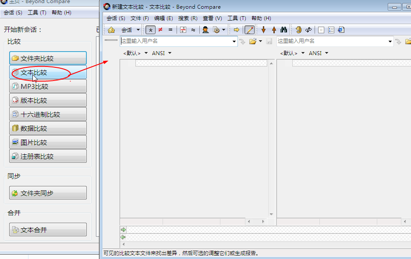Click the left pane load arrow icon

coord(242,42)
